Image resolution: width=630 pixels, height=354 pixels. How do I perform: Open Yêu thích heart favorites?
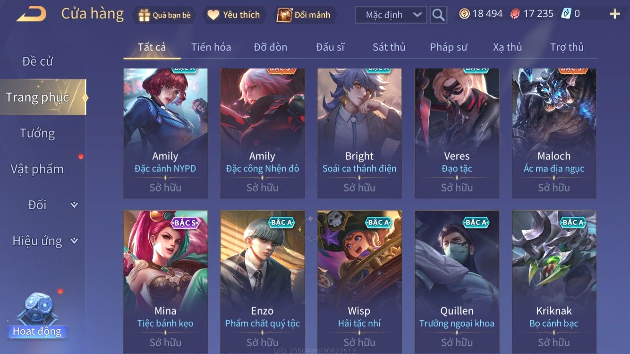click(213, 15)
